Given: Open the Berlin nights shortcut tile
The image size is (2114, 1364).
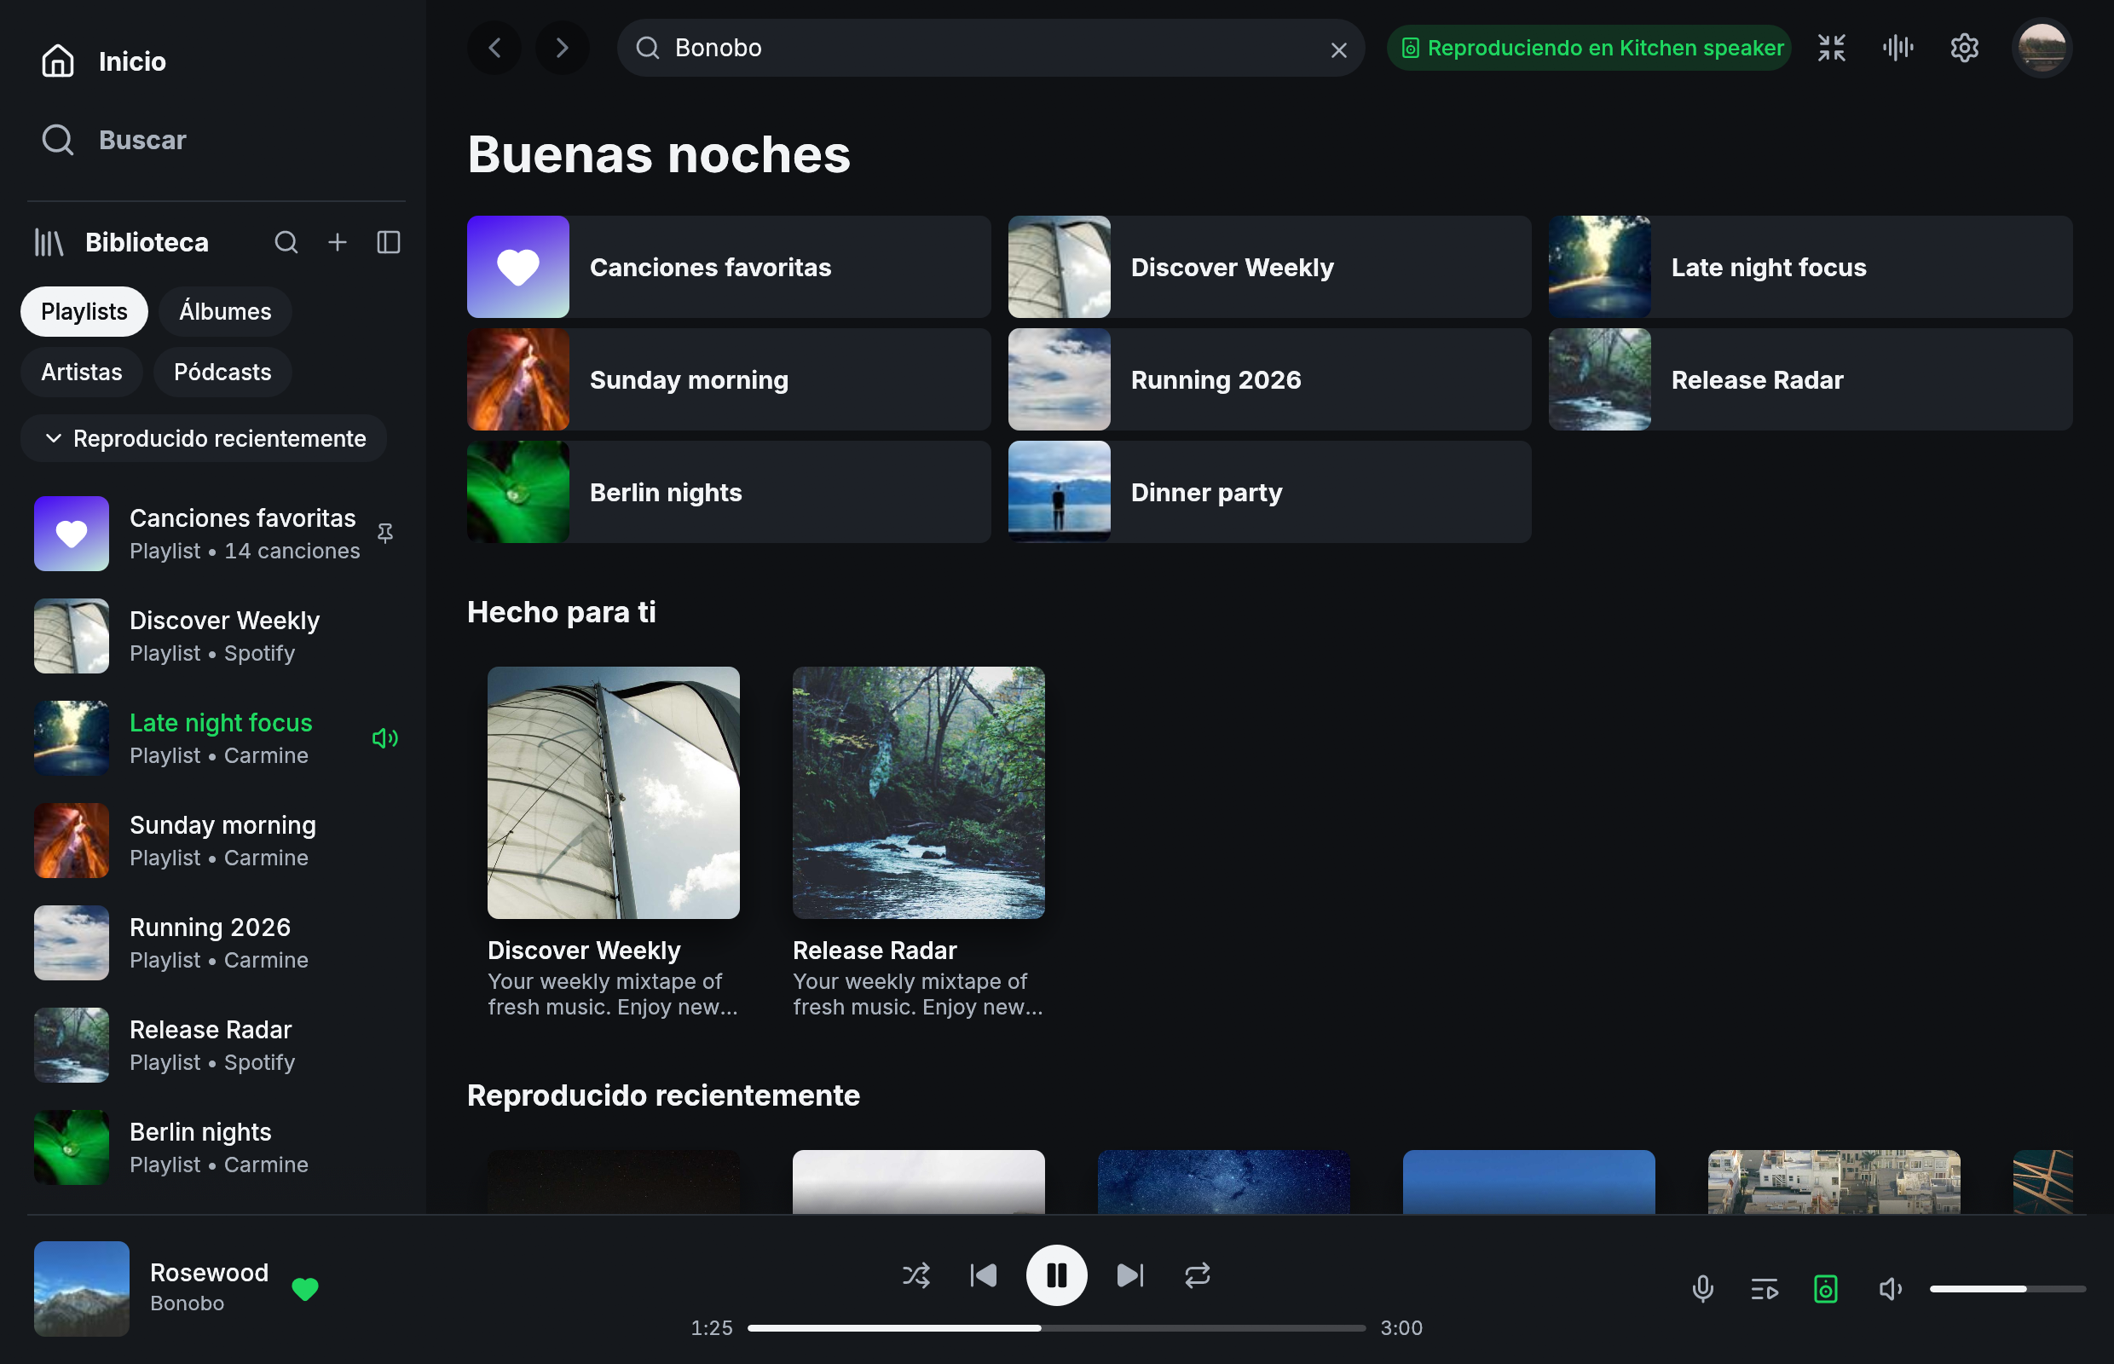Looking at the screenshot, I should pos(728,492).
